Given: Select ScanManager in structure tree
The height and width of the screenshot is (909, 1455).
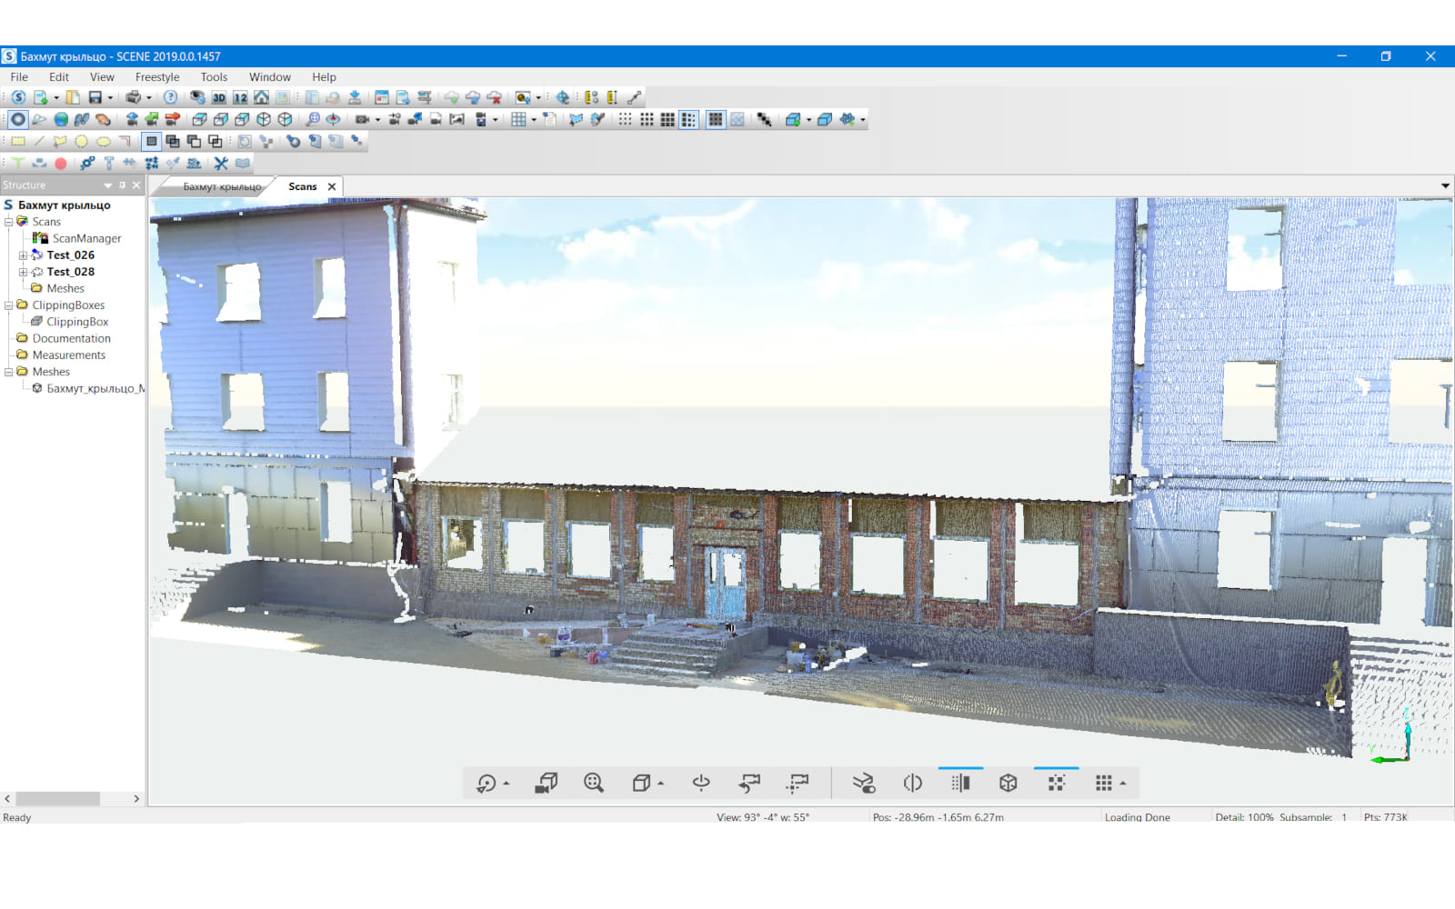Looking at the screenshot, I should coord(86,238).
